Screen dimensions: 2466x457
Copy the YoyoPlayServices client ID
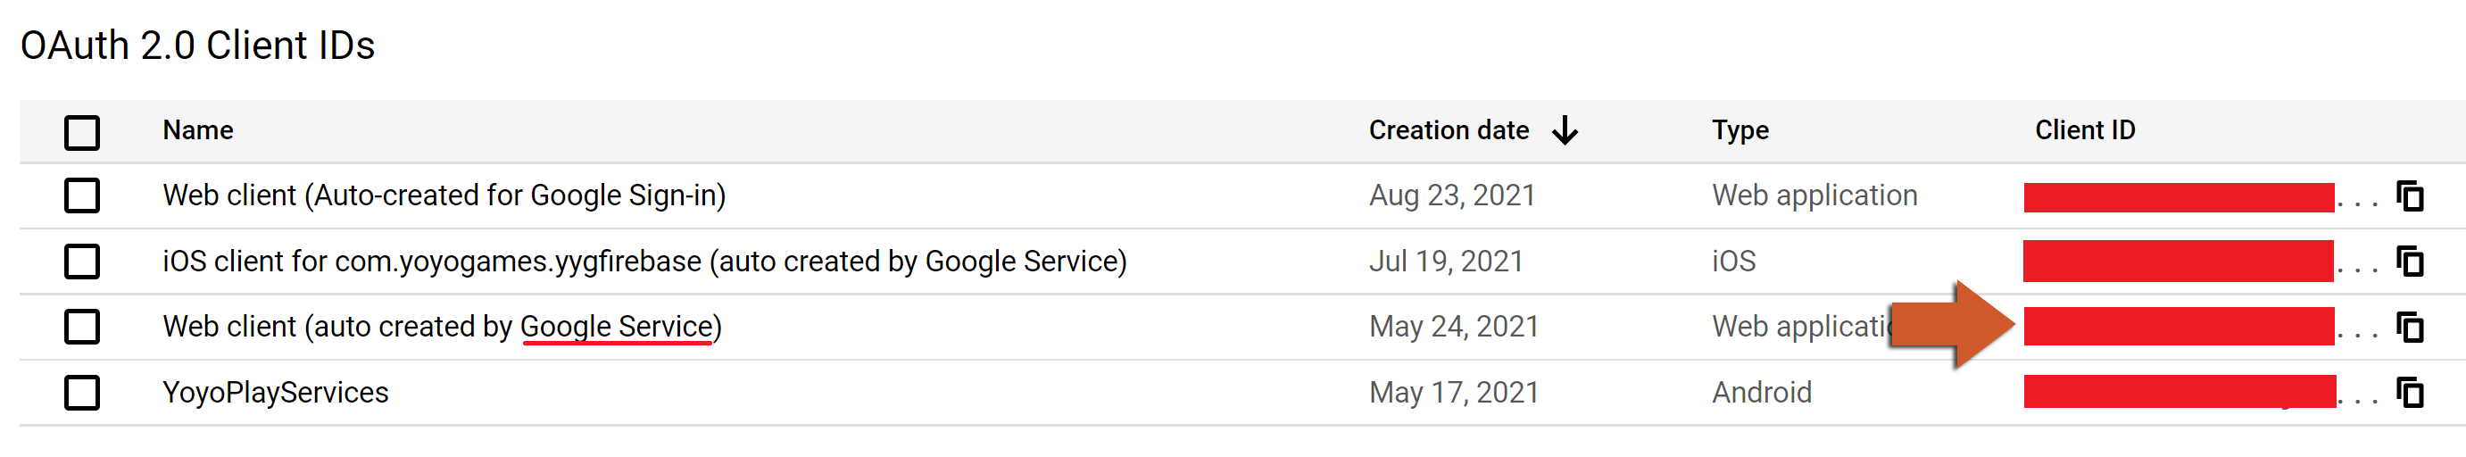(x=2409, y=393)
